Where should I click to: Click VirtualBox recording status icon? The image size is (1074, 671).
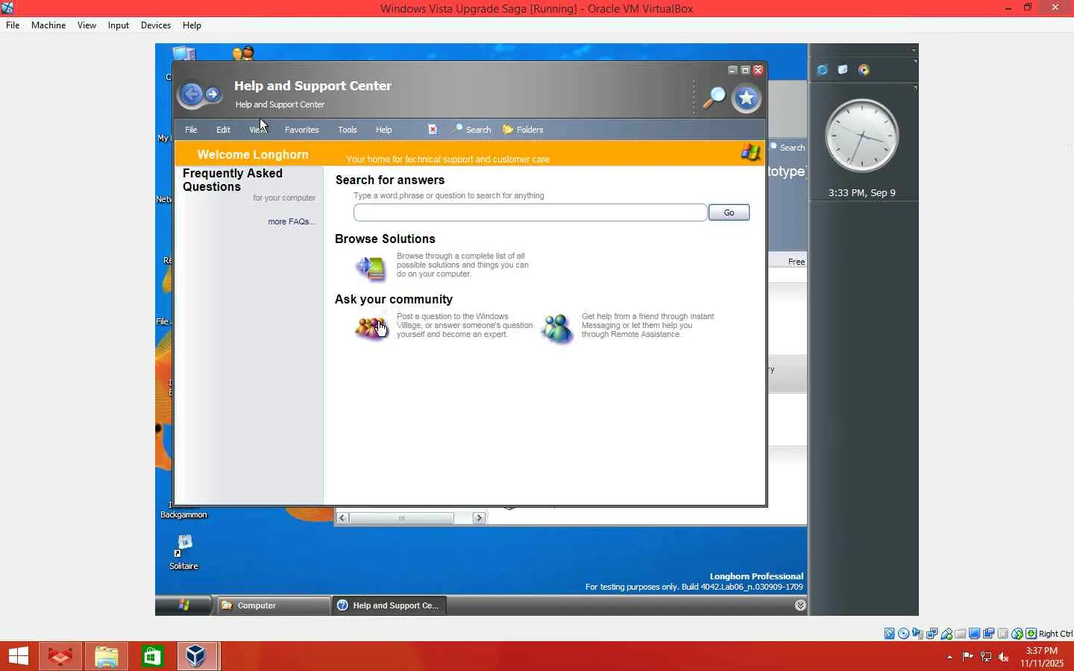tap(988, 634)
